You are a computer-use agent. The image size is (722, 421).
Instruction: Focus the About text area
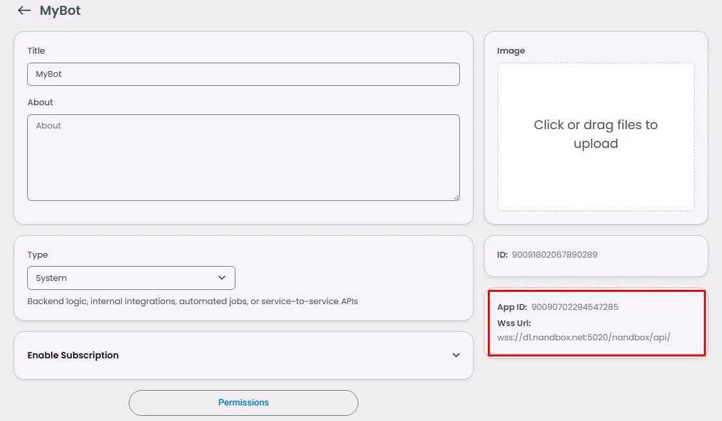[x=243, y=157]
